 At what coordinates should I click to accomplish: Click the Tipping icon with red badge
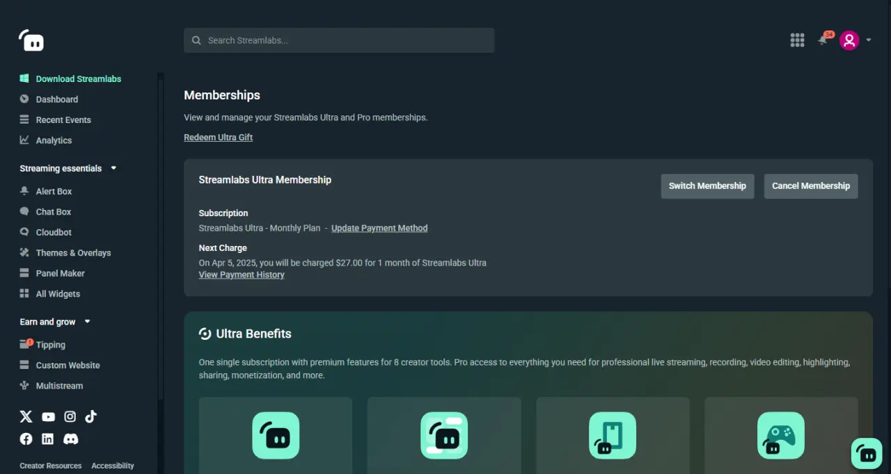pos(26,344)
